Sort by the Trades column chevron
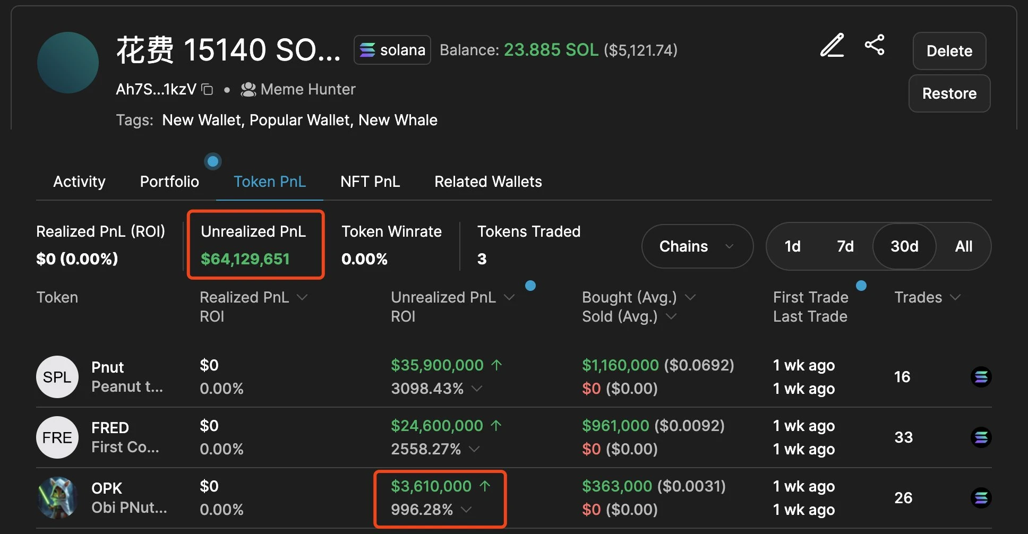The height and width of the screenshot is (534, 1028). (x=955, y=297)
